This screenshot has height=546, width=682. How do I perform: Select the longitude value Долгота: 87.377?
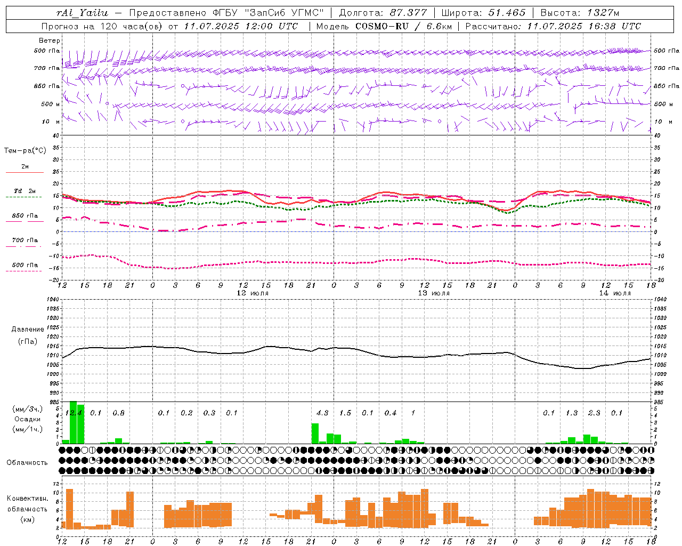[x=383, y=13]
